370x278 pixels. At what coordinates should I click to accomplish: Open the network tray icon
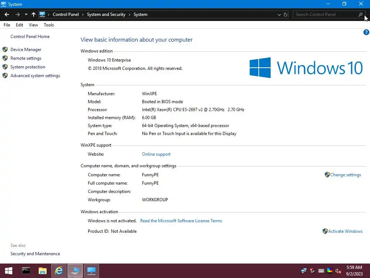coord(304,271)
